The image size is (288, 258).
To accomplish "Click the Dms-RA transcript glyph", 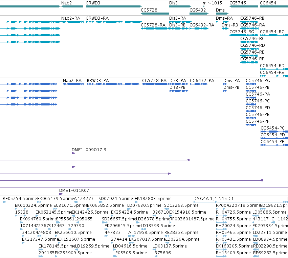I will pos(222,22).
